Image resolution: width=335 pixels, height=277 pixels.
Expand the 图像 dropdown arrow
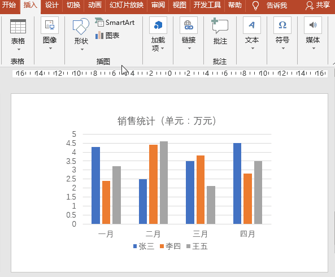point(50,49)
